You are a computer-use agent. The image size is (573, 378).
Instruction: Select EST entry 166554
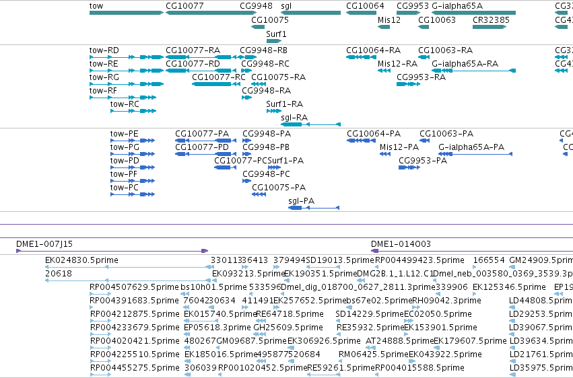(489, 260)
